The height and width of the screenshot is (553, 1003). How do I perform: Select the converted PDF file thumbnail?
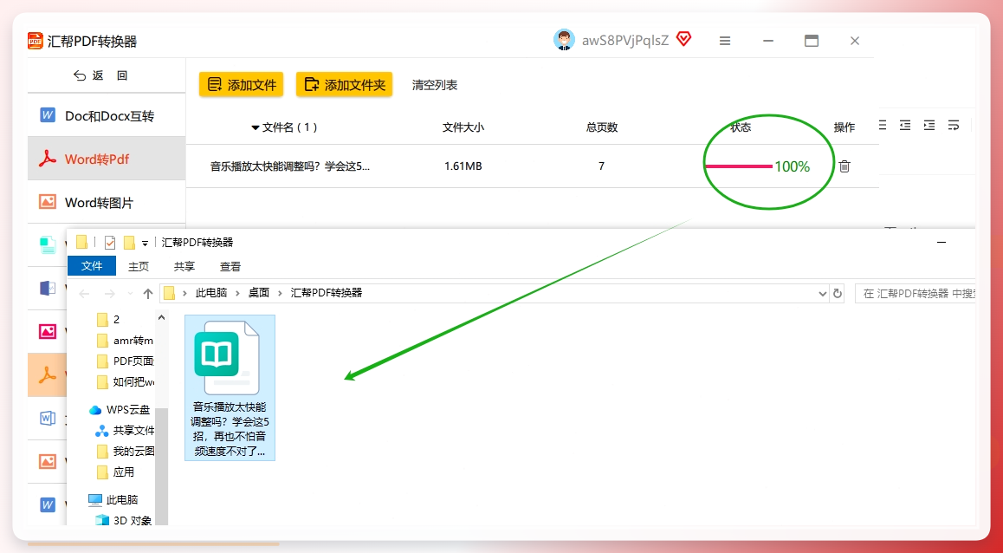coord(230,387)
